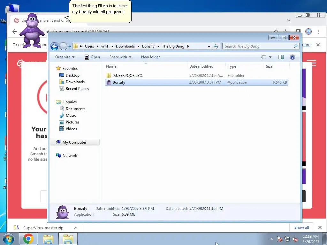The height and width of the screenshot is (245, 327).
Task: Open the Windows Start menu
Action: (9, 239)
